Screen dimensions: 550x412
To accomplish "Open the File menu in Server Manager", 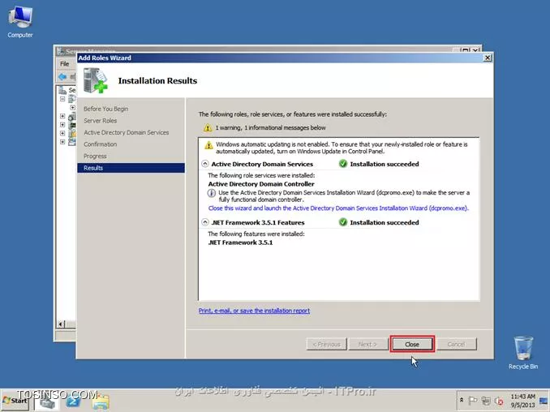I will [65, 64].
